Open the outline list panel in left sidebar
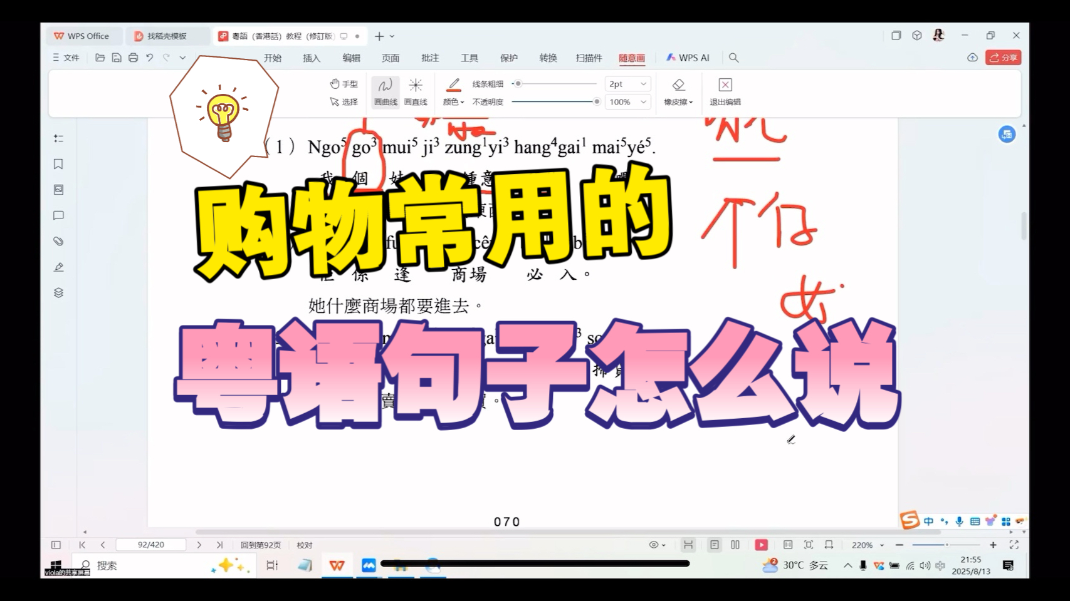Image resolution: width=1070 pixels, height=601 pixels. (58, 138)
